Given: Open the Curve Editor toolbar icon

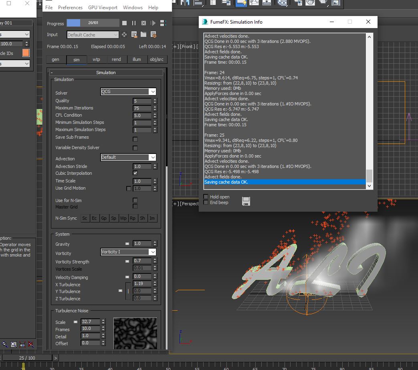Looking at the screenshot, I should pos(254,3).
